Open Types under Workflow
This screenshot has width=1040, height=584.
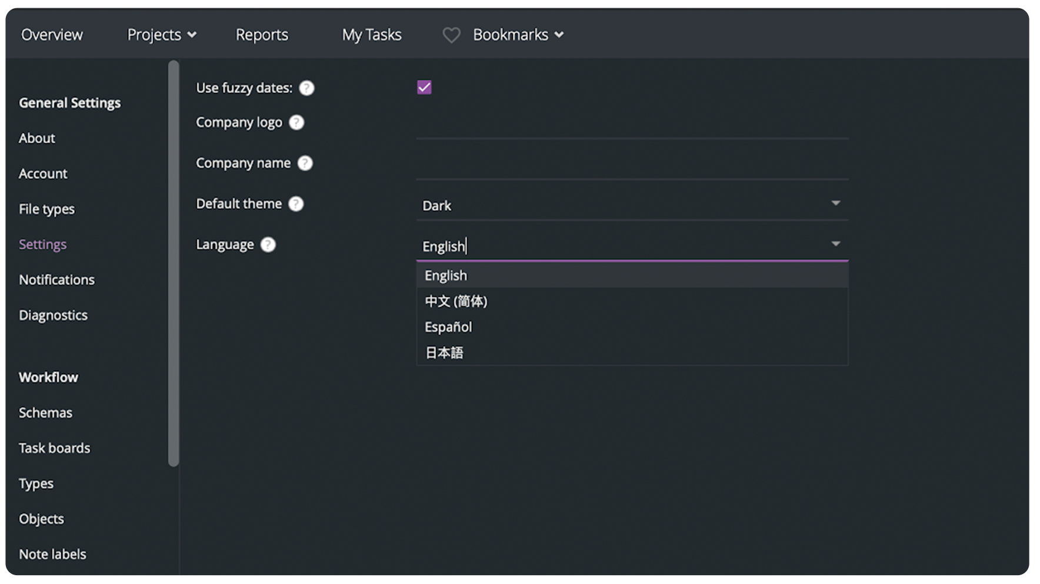click(36, 484)
